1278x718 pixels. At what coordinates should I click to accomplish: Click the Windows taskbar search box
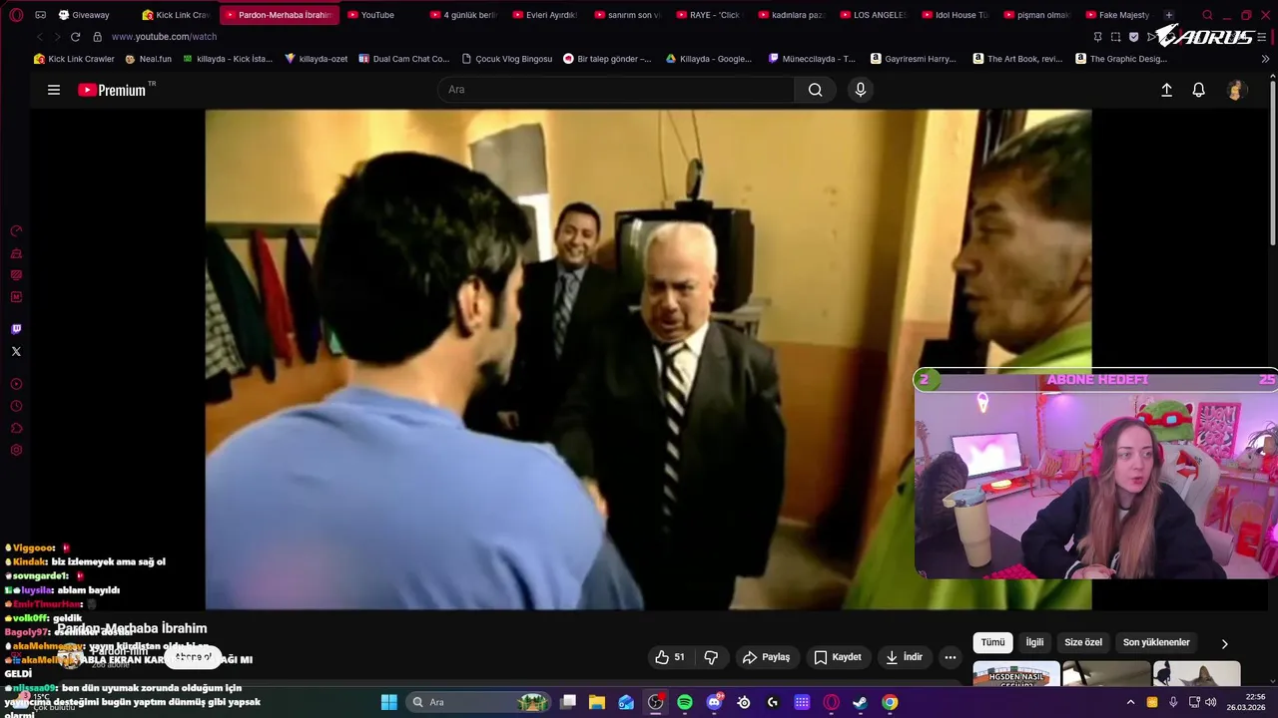coord(477,702)
